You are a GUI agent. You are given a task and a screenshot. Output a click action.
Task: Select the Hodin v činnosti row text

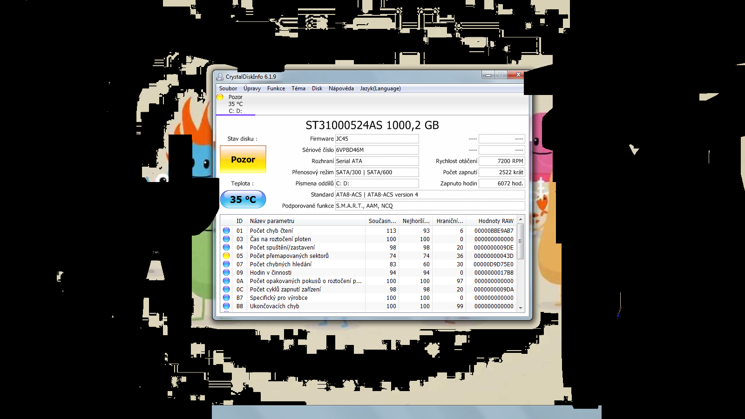[x=271, y=273]
